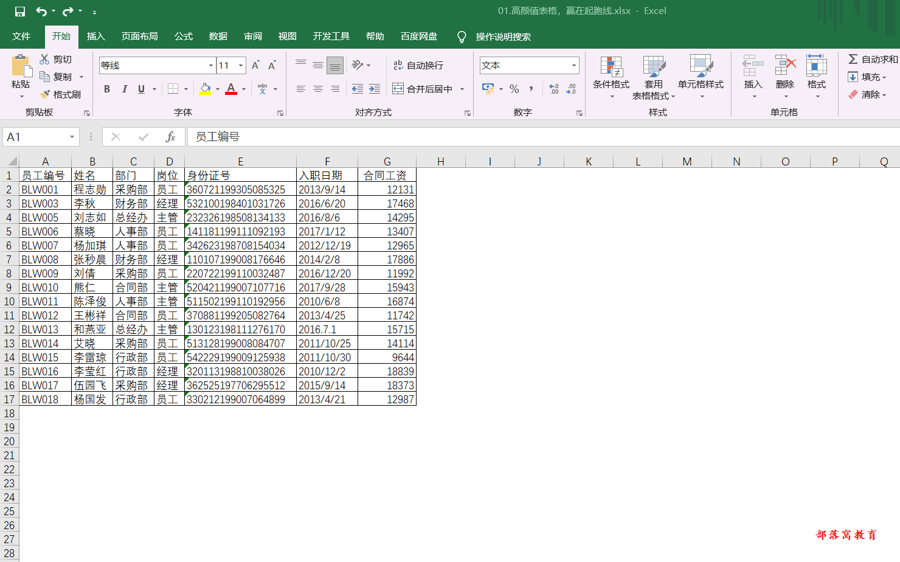
Task: Apply percent style icon
Action: (514, 89)
